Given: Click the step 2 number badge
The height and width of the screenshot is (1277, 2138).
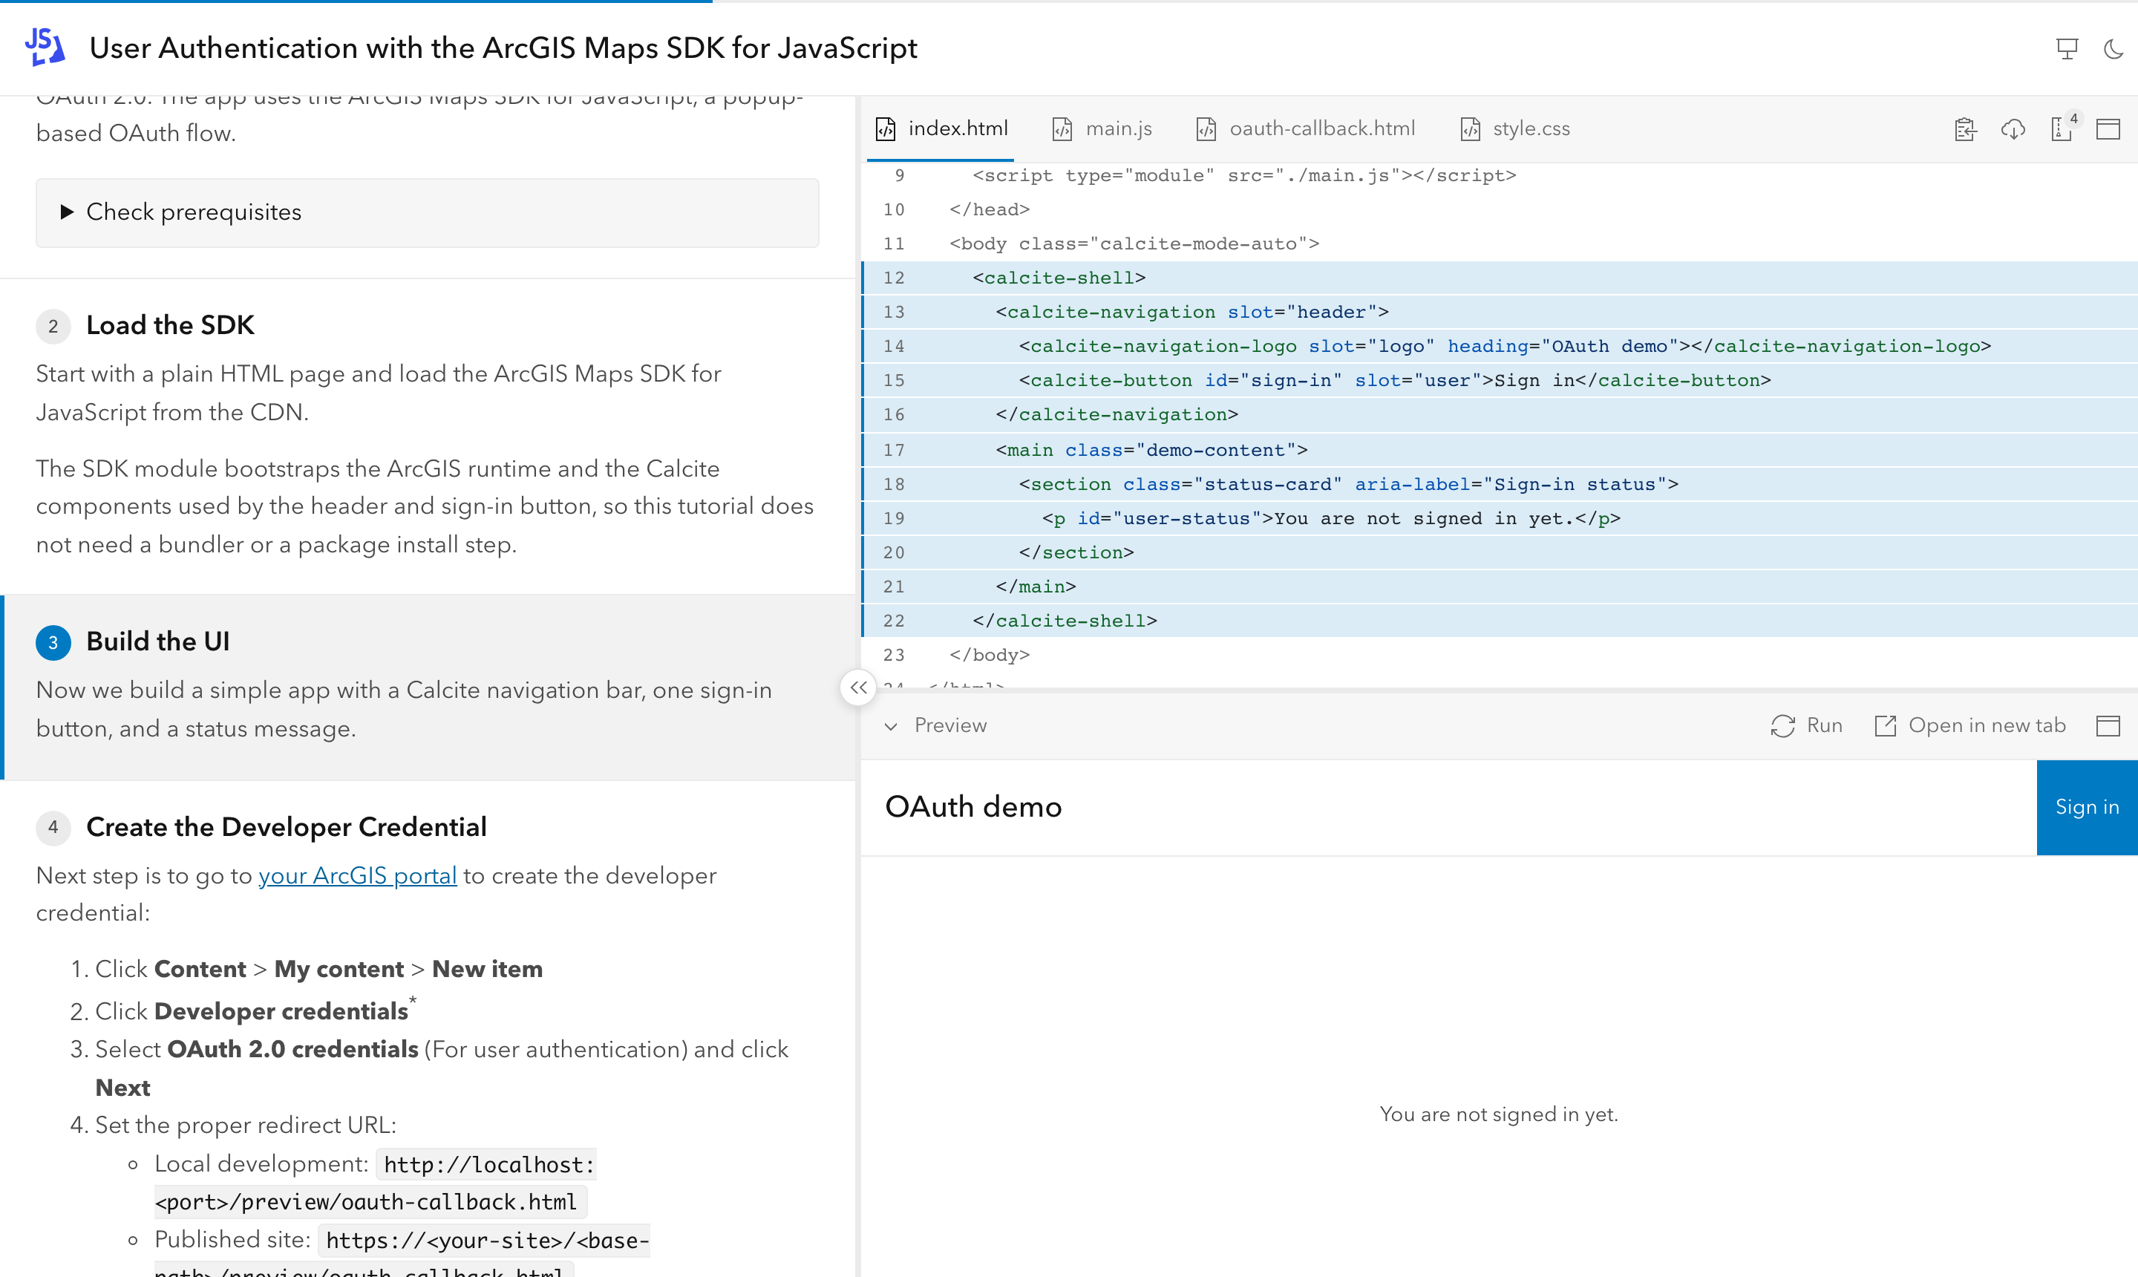Looking at the screenshot, I should pyautogui.click(x=53, y=326).
